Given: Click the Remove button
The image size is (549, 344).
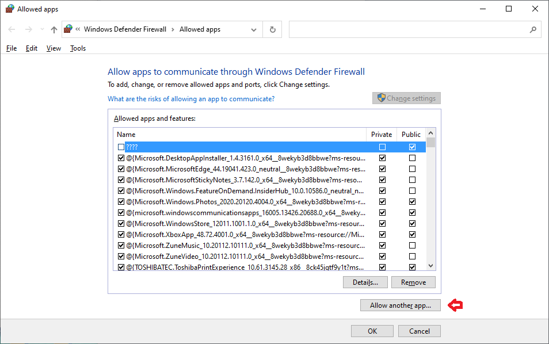Looking at the screenshot, I should click(x=414, y=282).
